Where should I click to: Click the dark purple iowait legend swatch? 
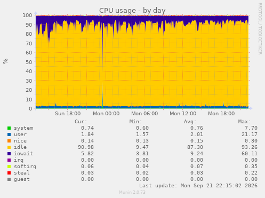[9, 154]
